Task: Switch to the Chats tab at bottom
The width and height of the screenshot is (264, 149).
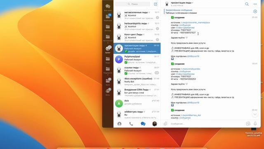Action: (143, 124)
